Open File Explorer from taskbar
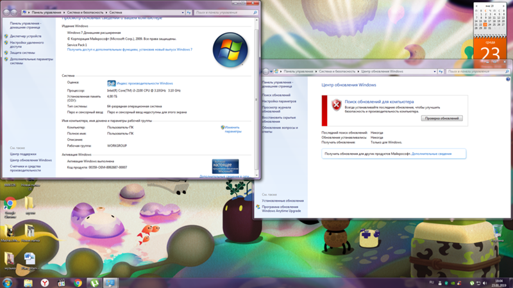Screen dimensions: 513x288 click(28, 283)
